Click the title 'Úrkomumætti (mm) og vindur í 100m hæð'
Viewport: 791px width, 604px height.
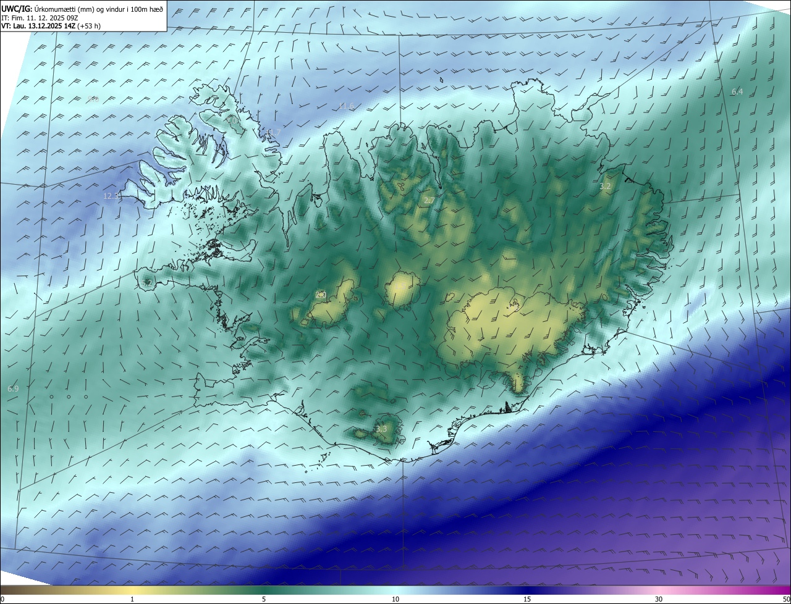pyautogui.click(x=98, y=9)
